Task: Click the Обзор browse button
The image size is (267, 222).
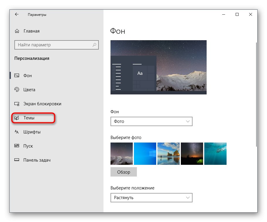Action: click(x=124, y=172)
